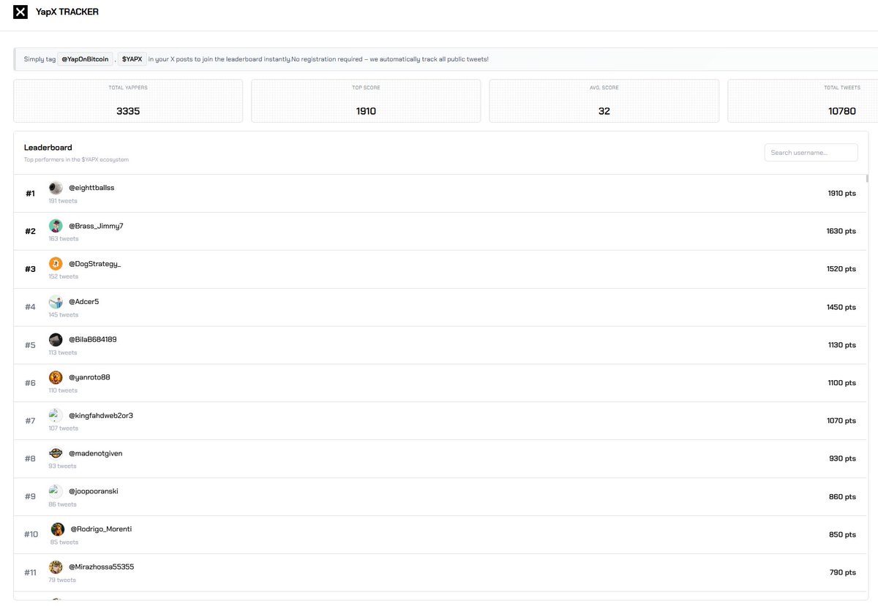This screenshot has width=878, height=606.
Task: Click the 107 tweets count
Action: pos(64,428)
